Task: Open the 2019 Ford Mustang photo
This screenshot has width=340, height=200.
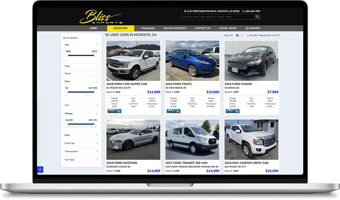Action: (x=133, y=139)
